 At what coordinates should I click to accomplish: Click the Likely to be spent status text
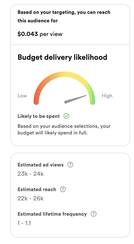39,116
